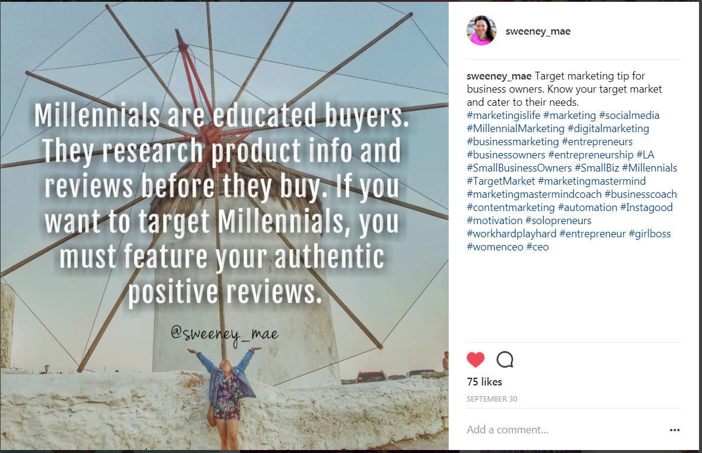
Task: Click bold sweeney_mae name in caption
Action: (x=499, y=76)
